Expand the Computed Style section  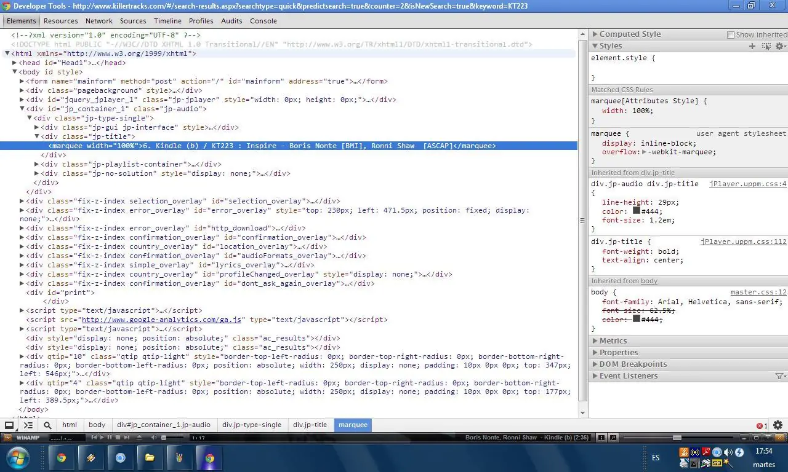pos(595,34)
